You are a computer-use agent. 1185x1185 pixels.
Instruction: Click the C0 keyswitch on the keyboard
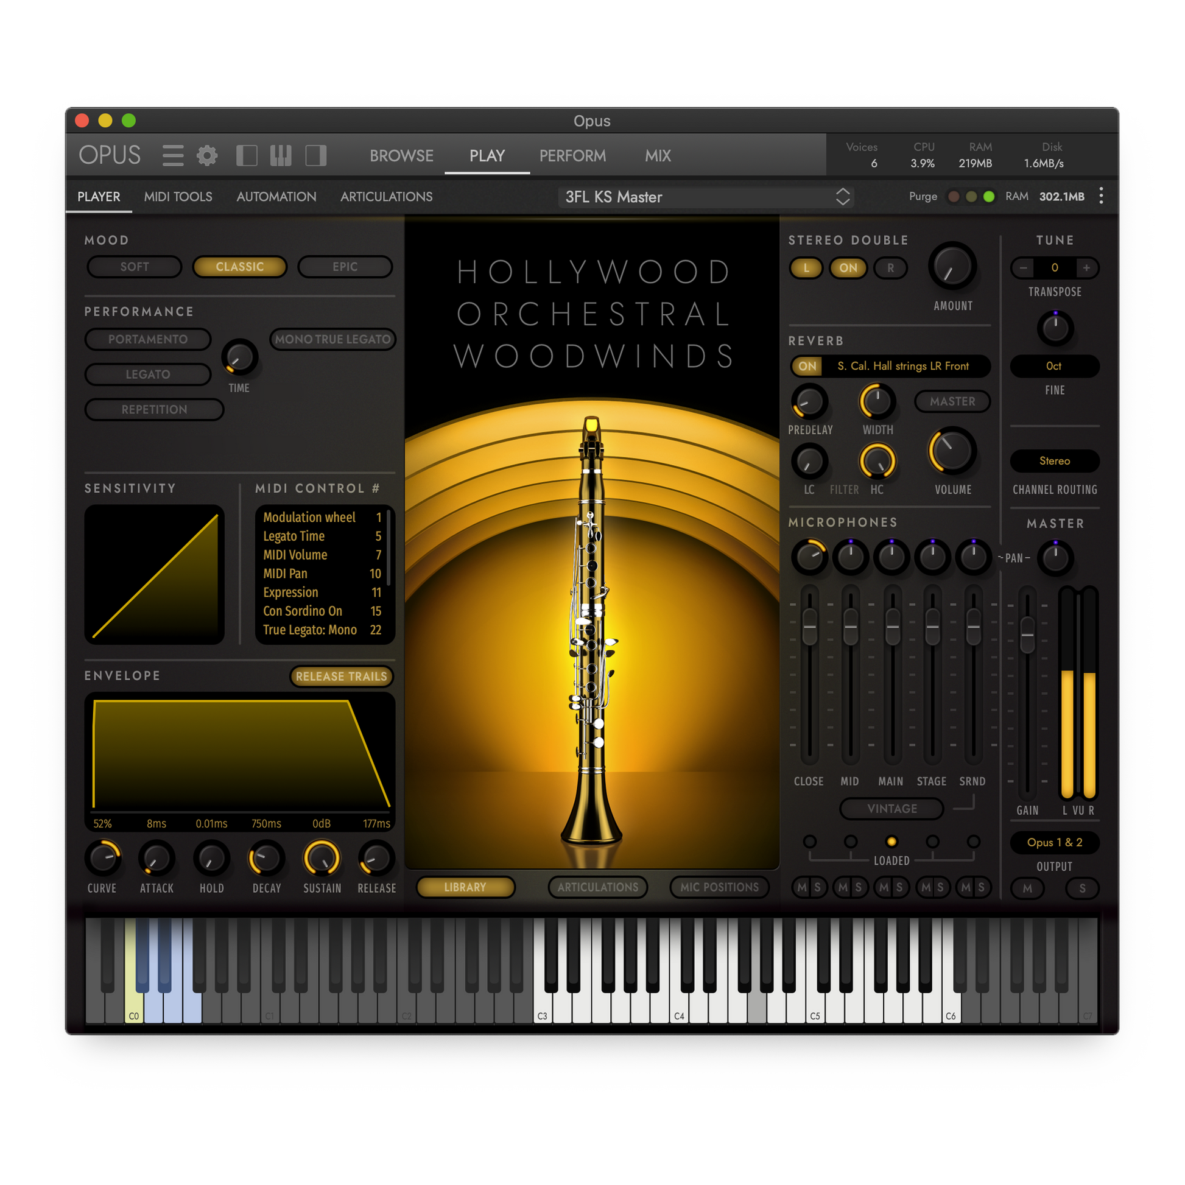[134, 1006]
